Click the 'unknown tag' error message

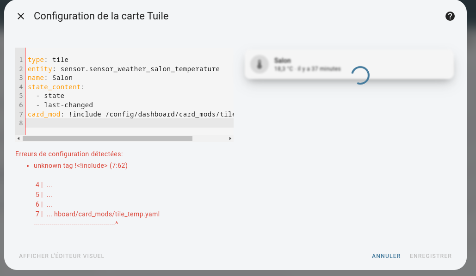(80, 166)
